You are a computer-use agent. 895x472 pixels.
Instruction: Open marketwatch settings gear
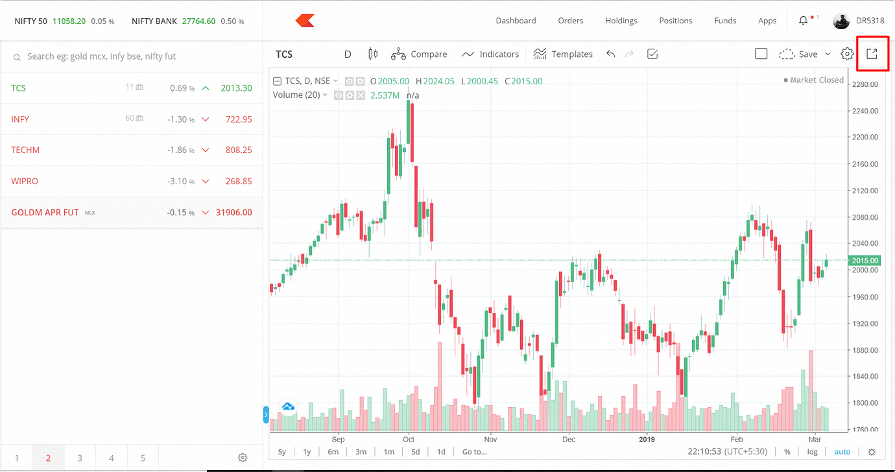[243, 458]
